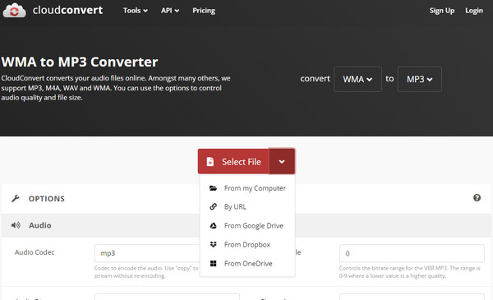Click the Audio Codec label
Image resolution: width=493 pixels, height=300 pixels.
coord(35,252)
